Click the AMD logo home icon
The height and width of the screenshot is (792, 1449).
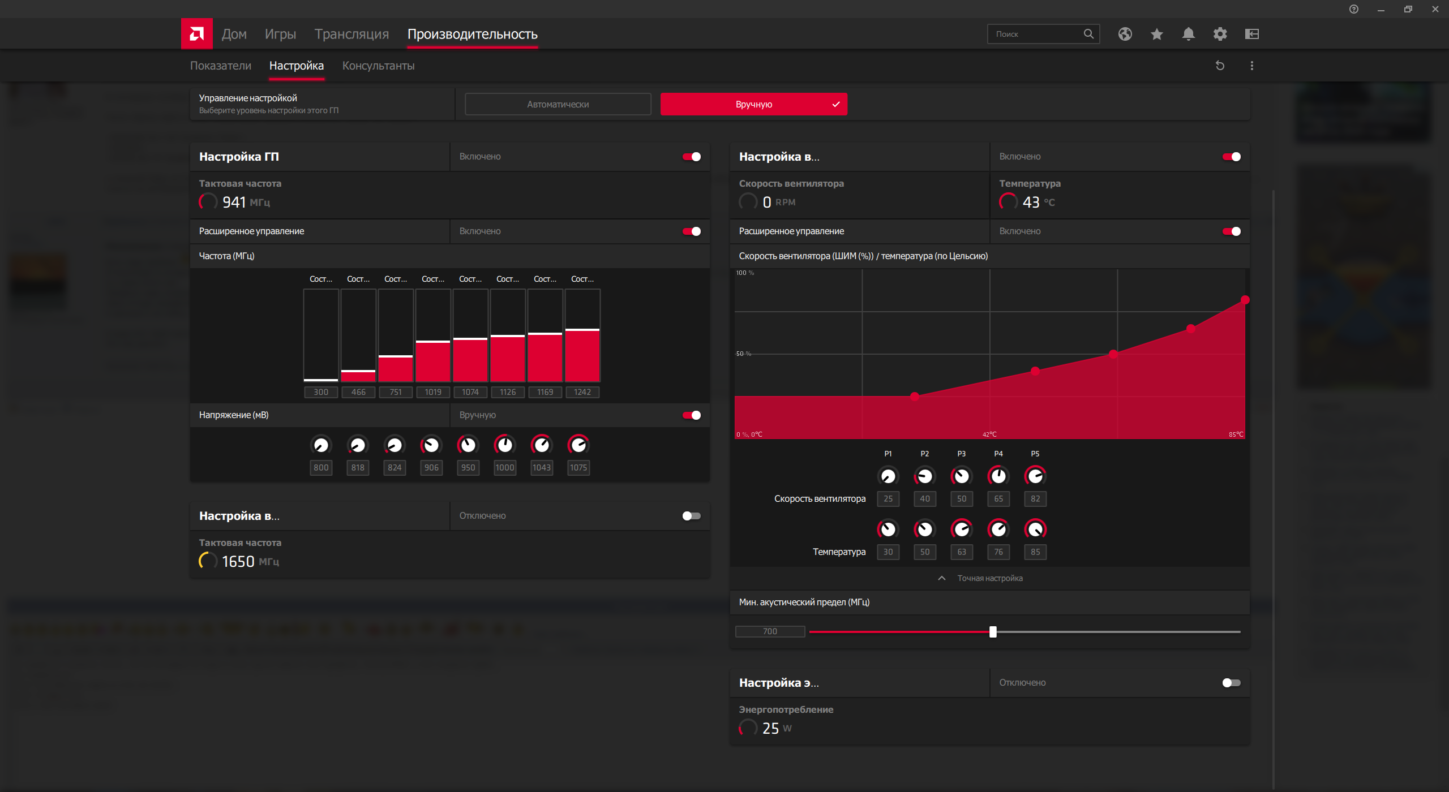click(196, 34)
